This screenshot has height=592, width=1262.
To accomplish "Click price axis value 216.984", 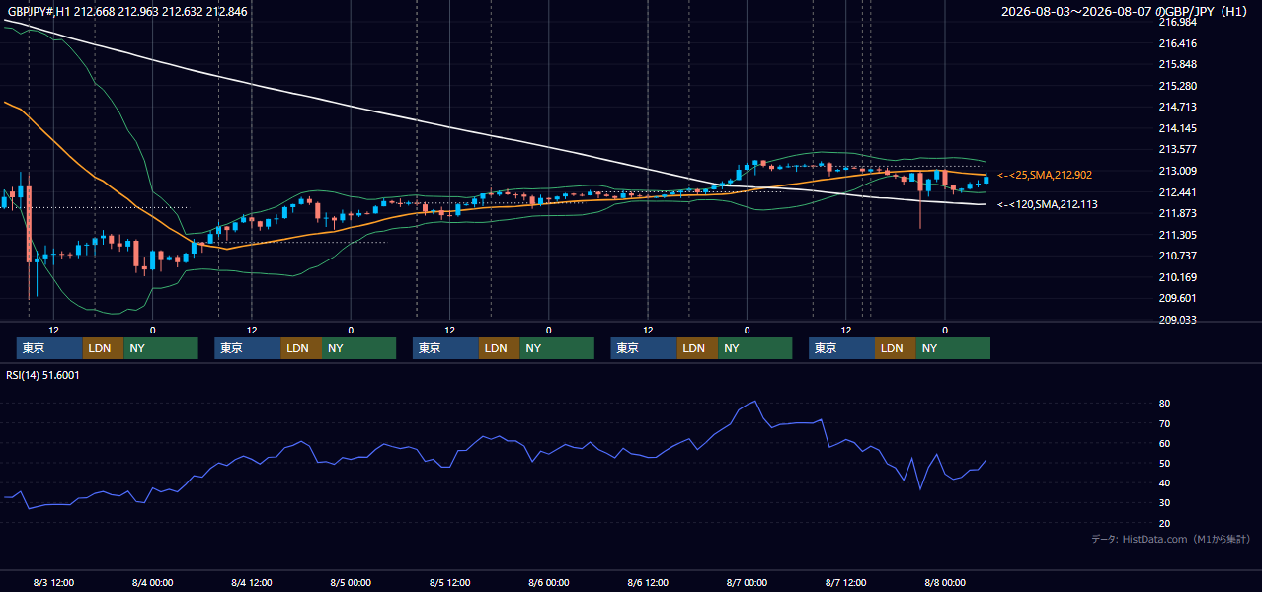I will 1177,22.
